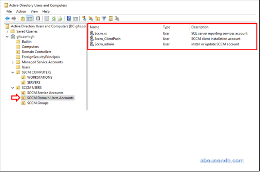Click the Up one level folder icon
The height and width of the screenshot is (172, 260).
[23, 18]
